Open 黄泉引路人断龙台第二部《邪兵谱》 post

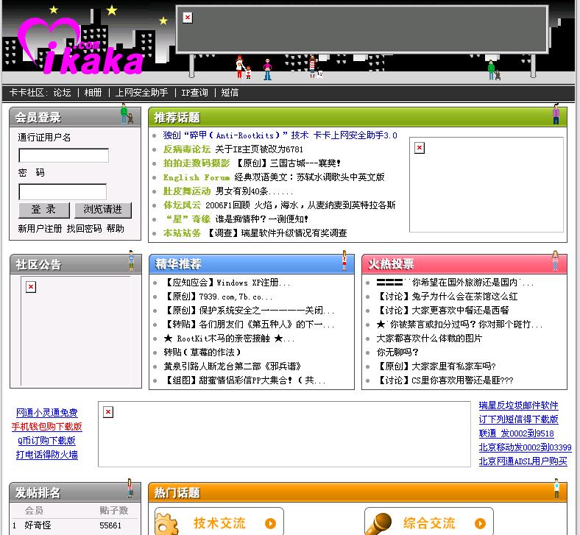click(233, 366)
